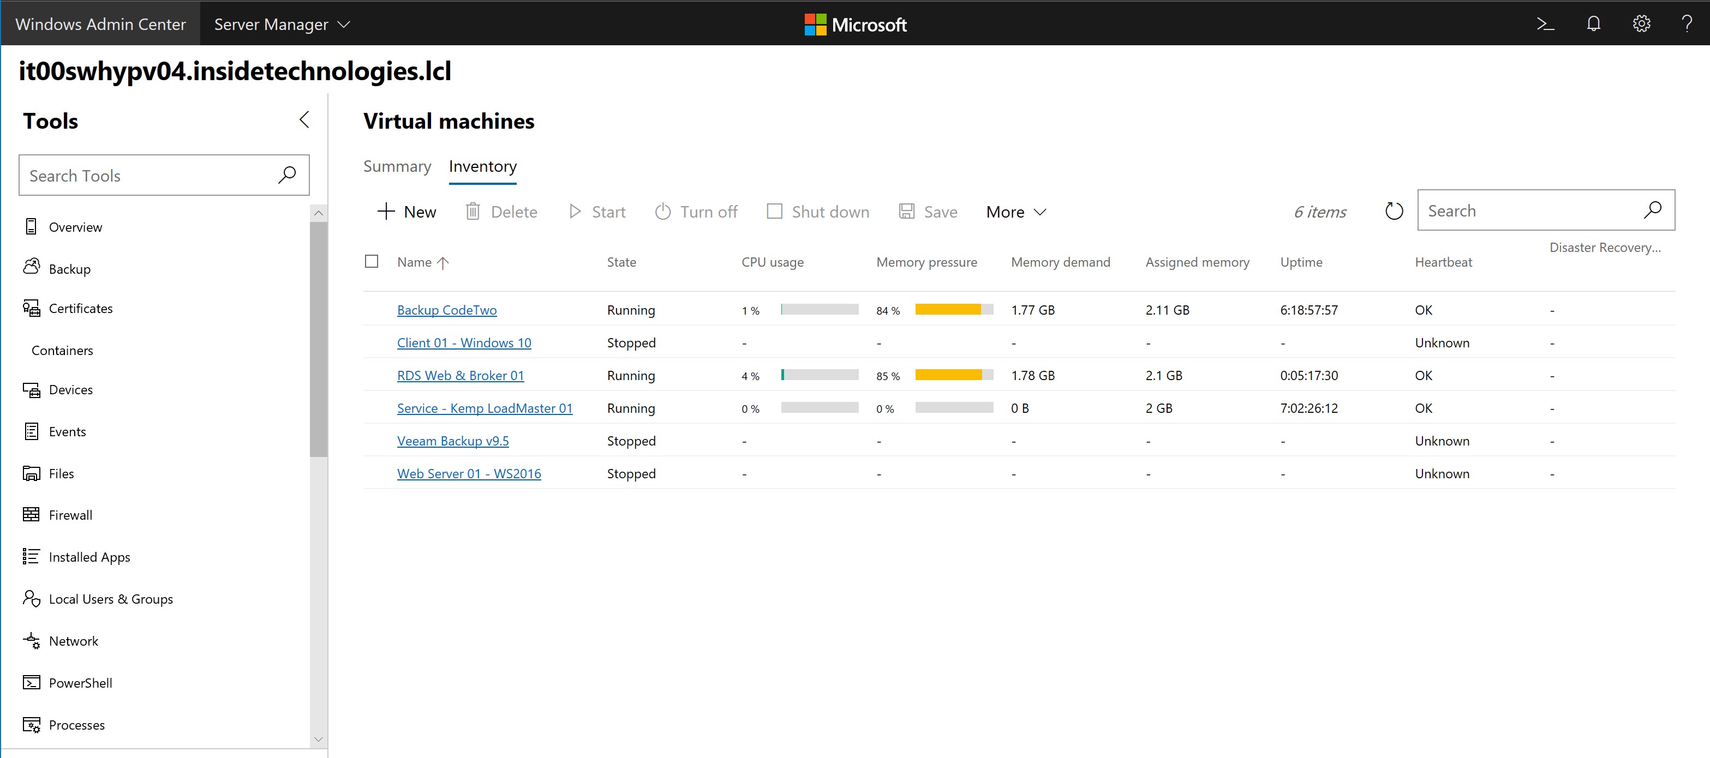Click the Microsoft logo
The image size is (1710, 758).
pyautogui.click(x=855, y=25)
